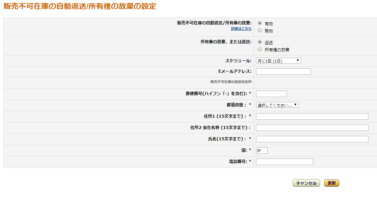Click the 所有権の放棄、または返送: label text

(226, 42)
